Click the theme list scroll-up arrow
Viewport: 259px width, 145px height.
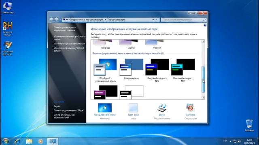(x=203, y=41)
